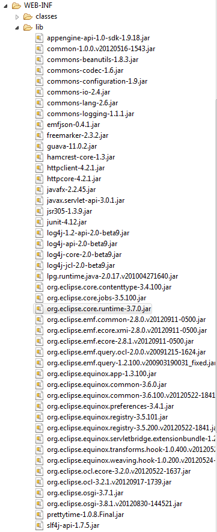Viewport: 217px width, 532px height.
Task: Click jar icon beside log4j-api-2.0-beta9.jar
Action: 39,244
